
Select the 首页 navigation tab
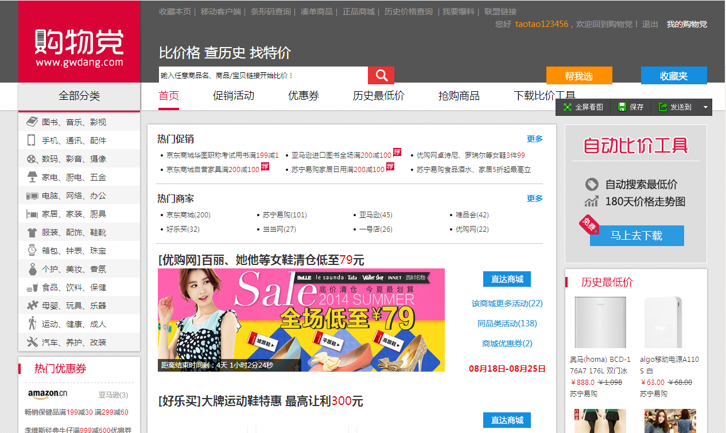(x=169, y=96)
